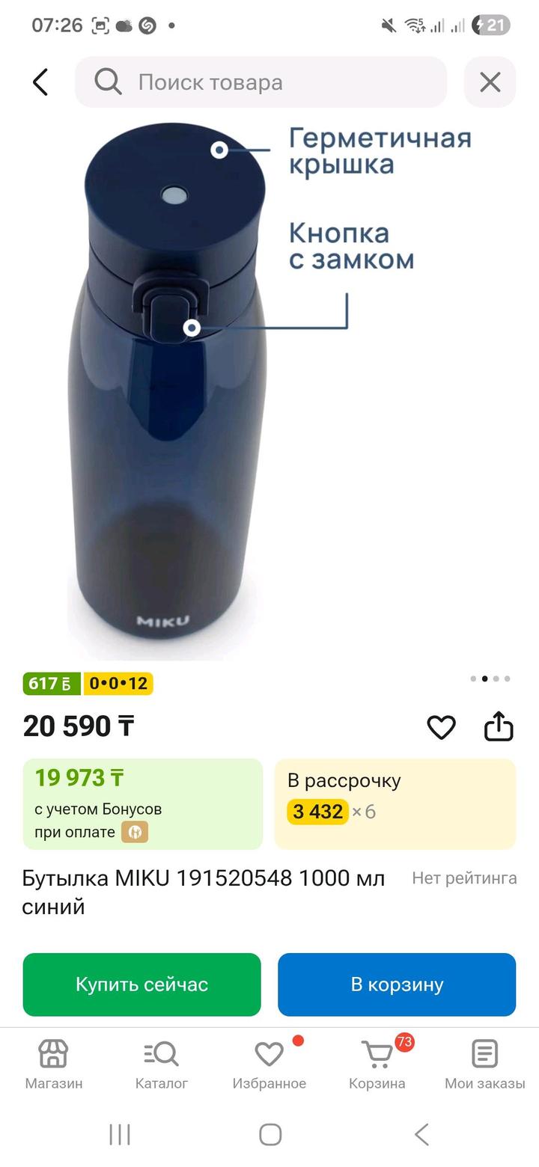The image size is (539, 1167).
Task: Tap the share icon
Action: (x=499, y=726)
